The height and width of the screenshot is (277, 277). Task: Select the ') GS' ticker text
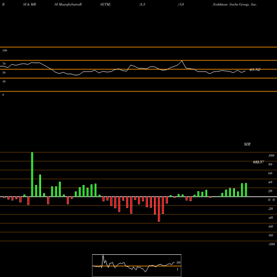click(x=181, y=4)
